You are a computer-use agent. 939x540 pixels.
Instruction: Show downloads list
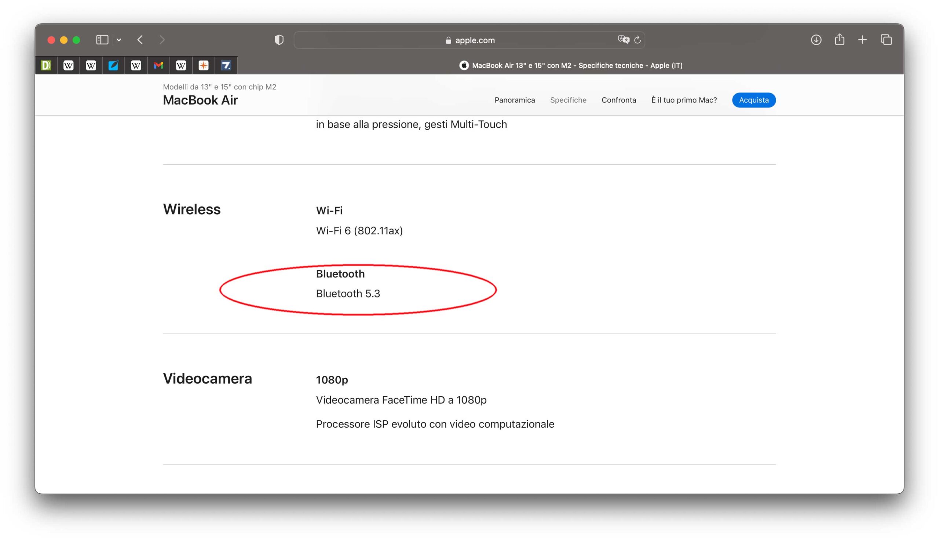click(x=816, y=40)
